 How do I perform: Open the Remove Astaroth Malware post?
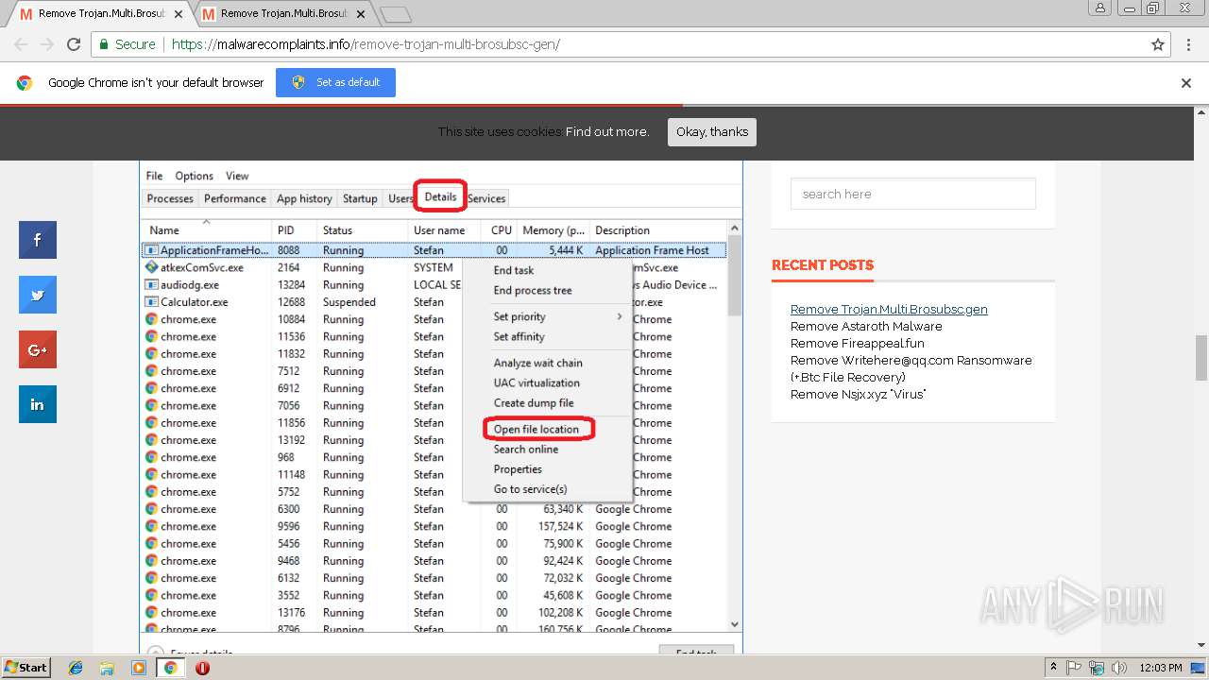pos(866,326)
